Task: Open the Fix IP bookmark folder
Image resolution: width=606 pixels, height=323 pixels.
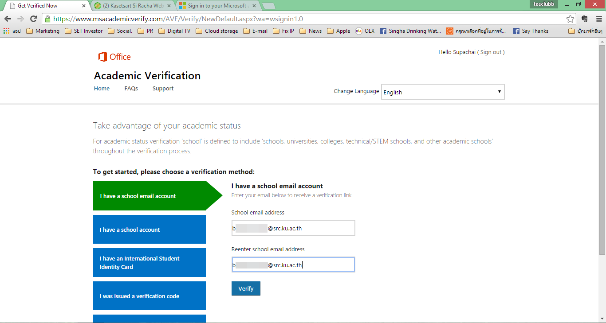Action: point(283,31)
